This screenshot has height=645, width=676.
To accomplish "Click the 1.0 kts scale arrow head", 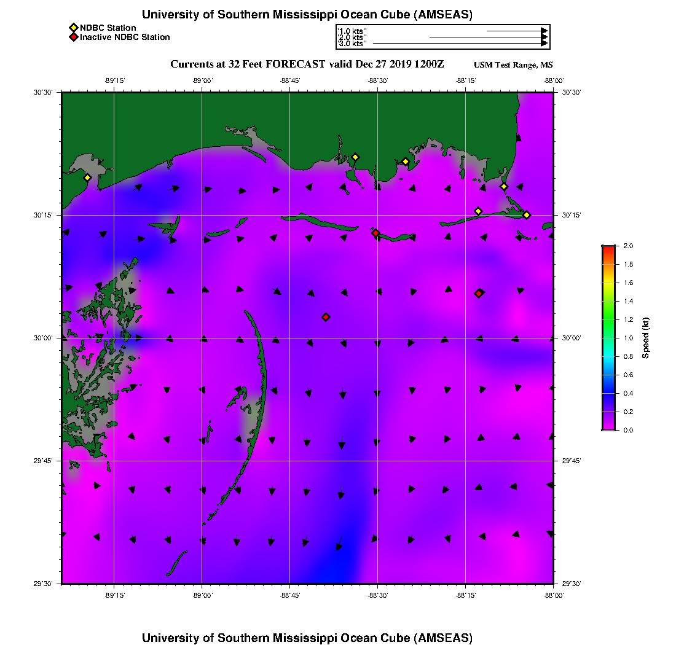I will click(x=544, y=30).
